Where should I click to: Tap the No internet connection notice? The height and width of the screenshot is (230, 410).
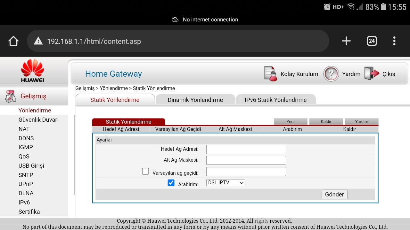point(210,19)
